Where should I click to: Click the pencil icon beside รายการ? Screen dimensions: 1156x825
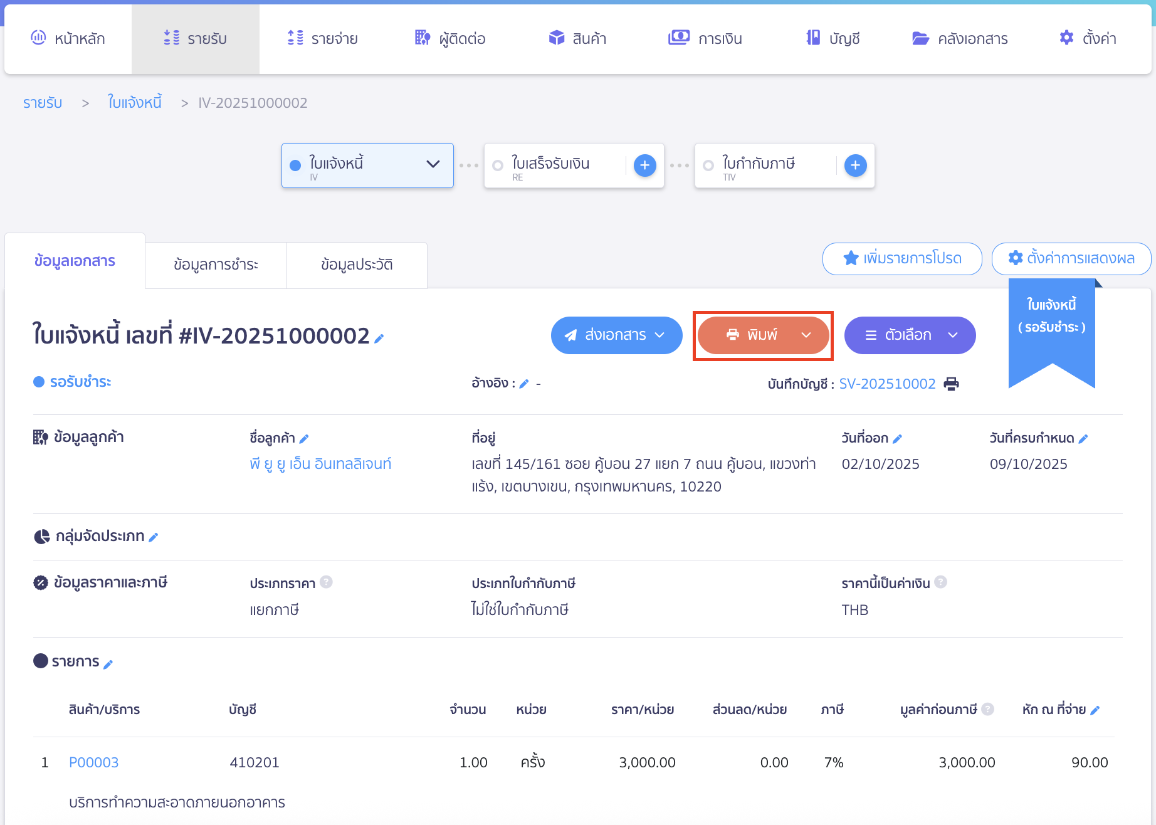108,664
